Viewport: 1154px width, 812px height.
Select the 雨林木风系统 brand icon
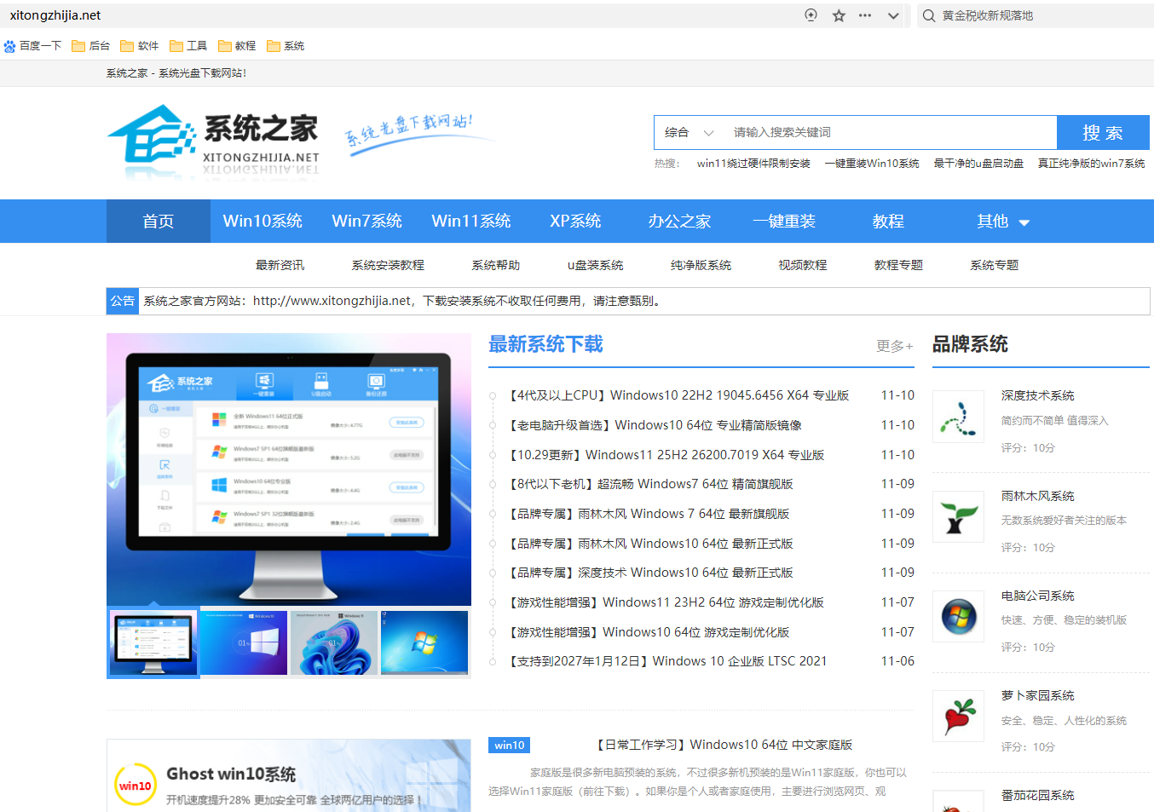pyautogui.click(x=958, y=515)
